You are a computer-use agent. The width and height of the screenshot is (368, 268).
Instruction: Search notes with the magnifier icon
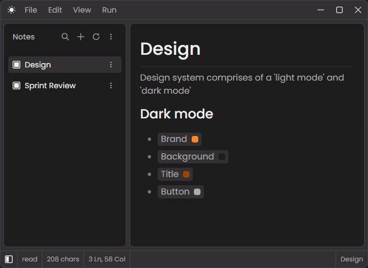point(65,37)
